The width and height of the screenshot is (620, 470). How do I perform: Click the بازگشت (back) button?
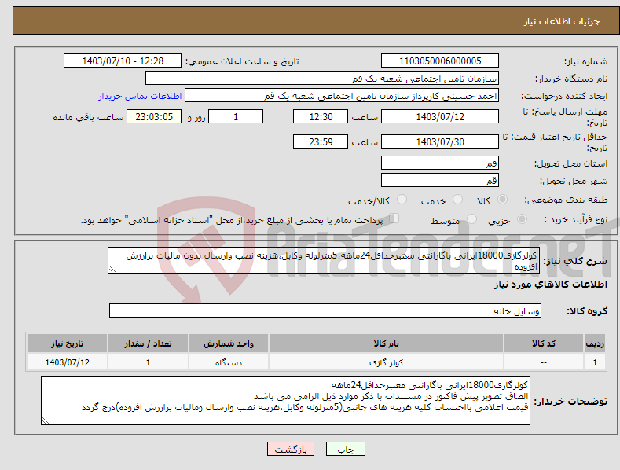(x=291, y=449)
